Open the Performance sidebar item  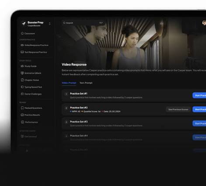click(29, 122)
